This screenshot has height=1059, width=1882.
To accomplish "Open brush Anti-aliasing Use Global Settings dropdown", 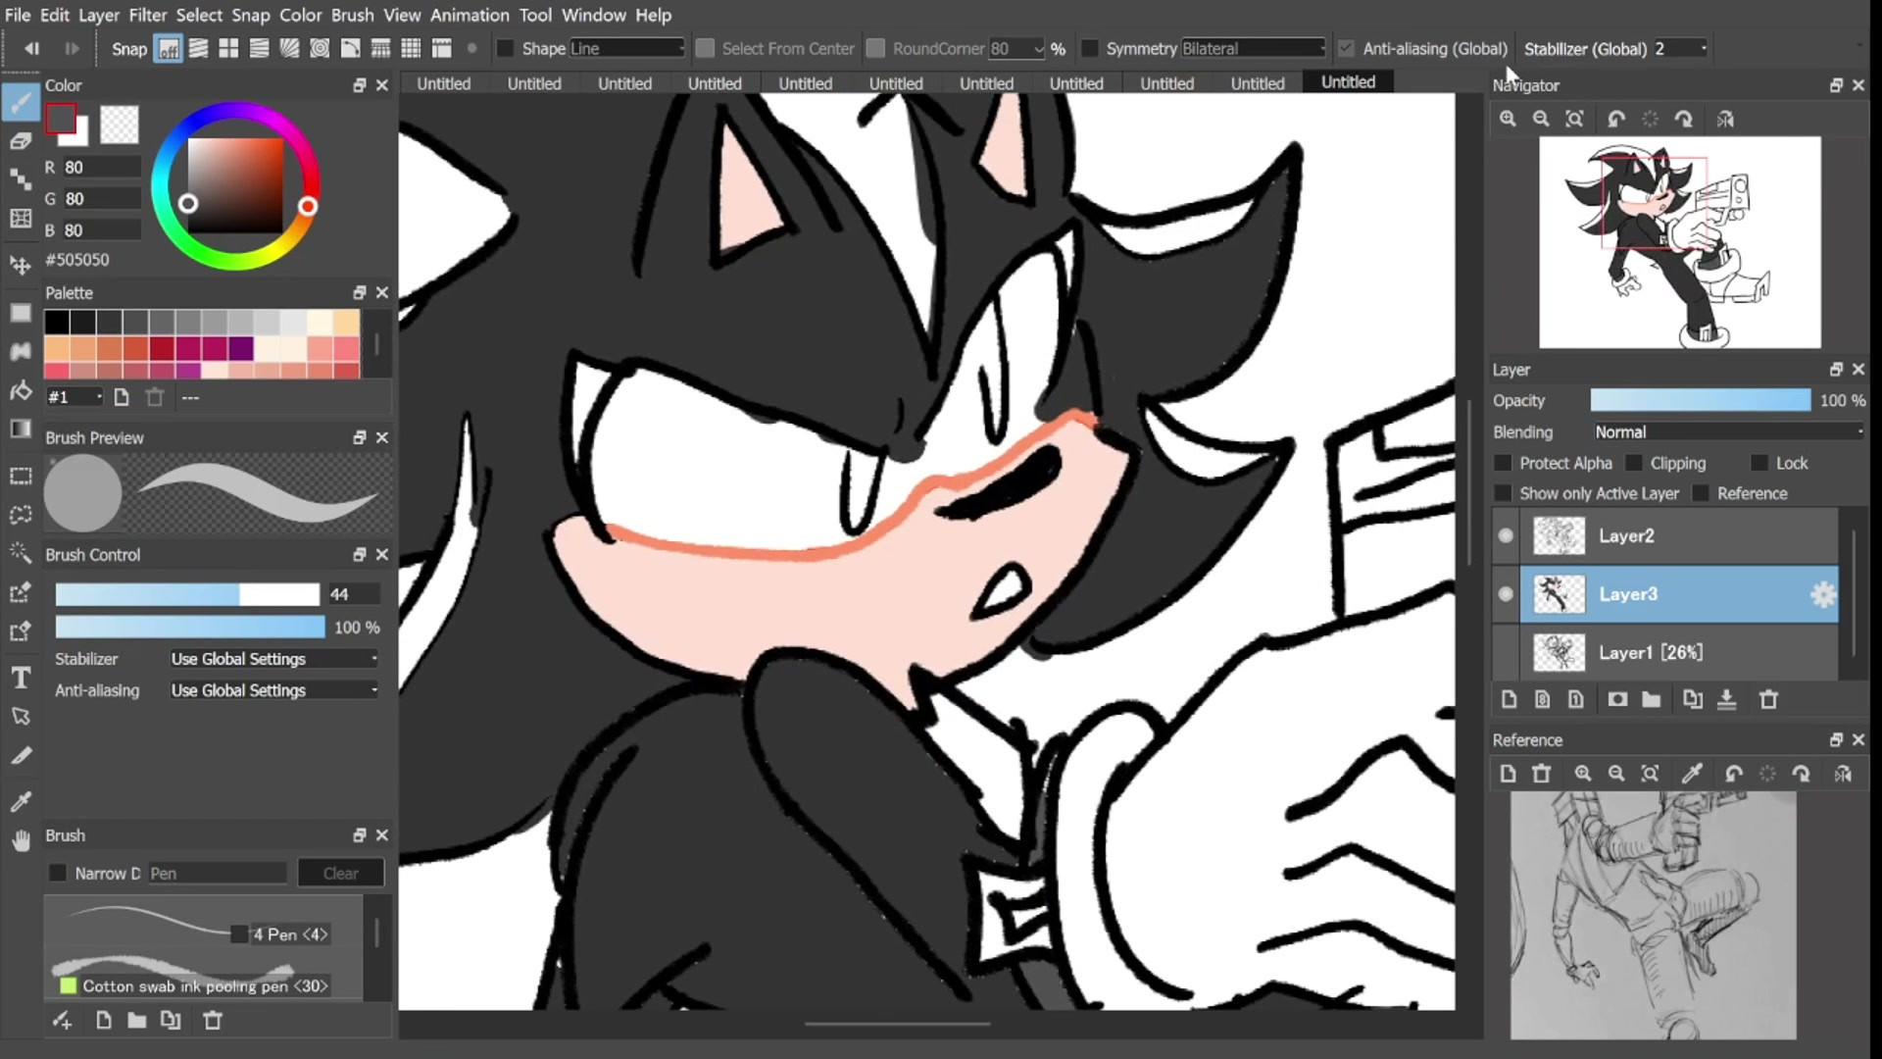I will click(273, 690).
